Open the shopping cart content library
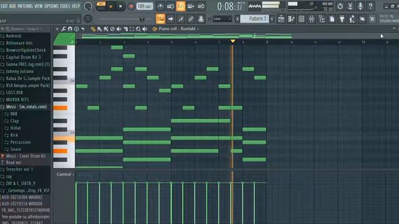399x224 pixels. pyautogui.click(x=372, y=19)
